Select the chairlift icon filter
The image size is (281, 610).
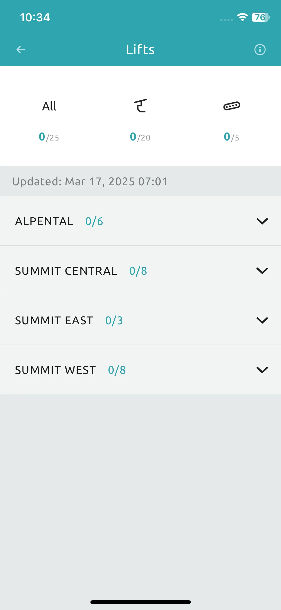[140, 106]
